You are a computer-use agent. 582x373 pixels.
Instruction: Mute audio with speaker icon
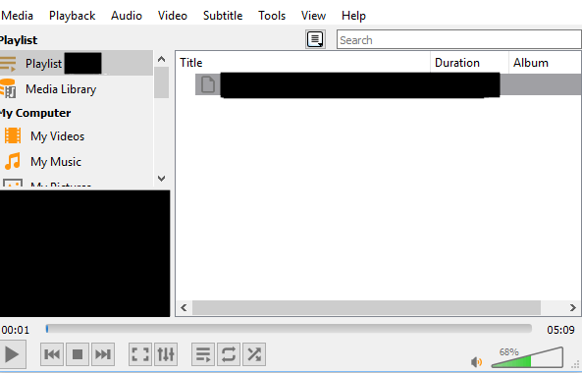[x=476, y=362]
